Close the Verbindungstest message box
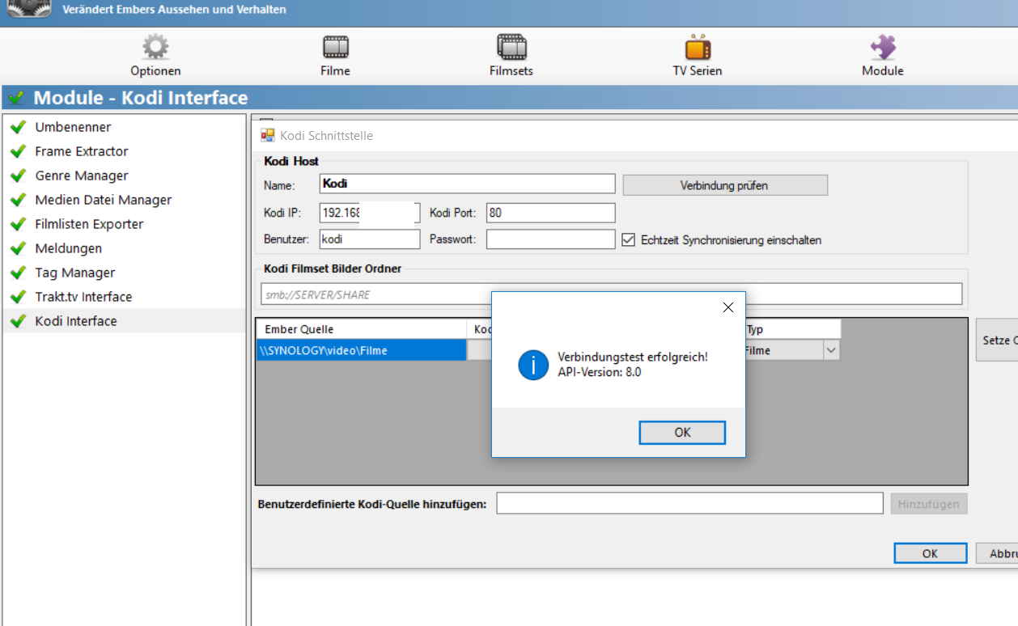Image resolution: width=1018 pixels, height=626 pixels. pos(727,307)
